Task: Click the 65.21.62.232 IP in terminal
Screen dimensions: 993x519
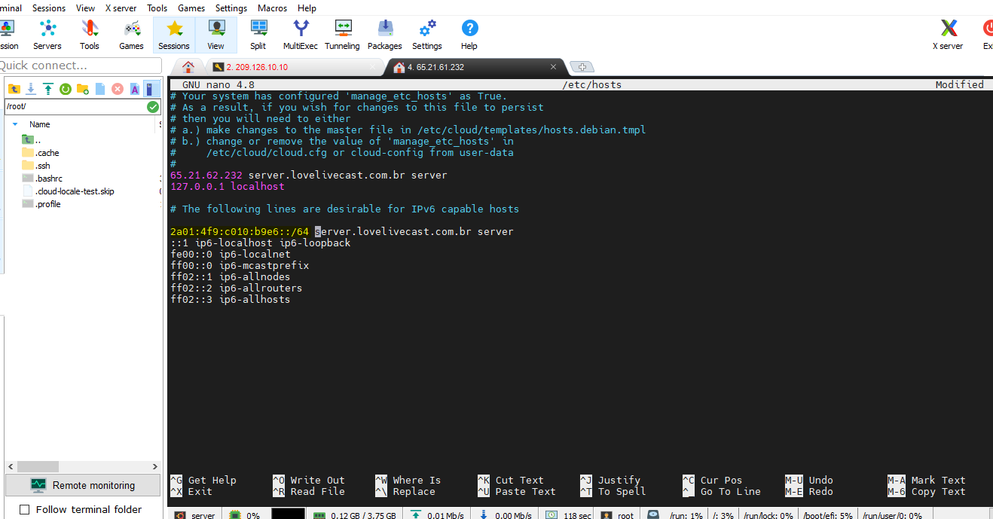Action: coord(206,175)
